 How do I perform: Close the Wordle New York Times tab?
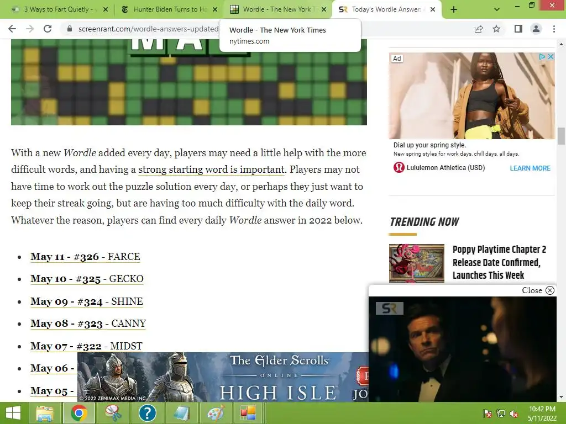pos(324,9)
